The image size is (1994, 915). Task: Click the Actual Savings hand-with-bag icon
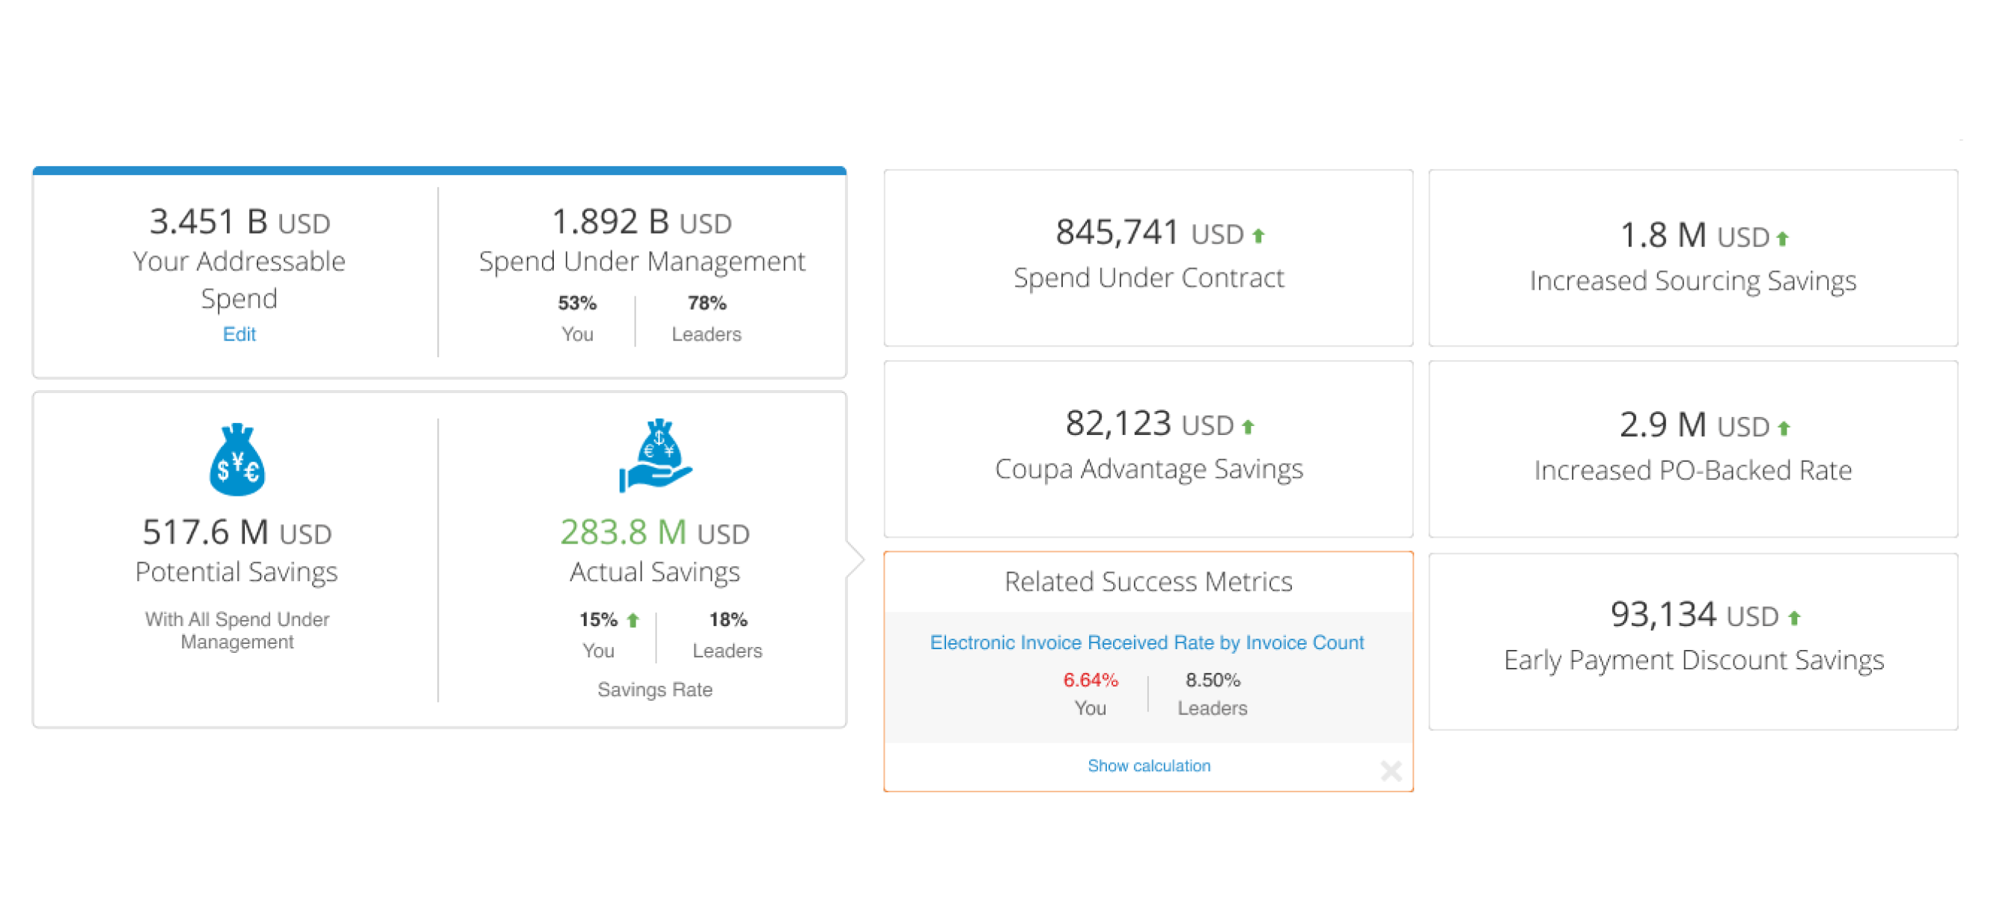656,456
